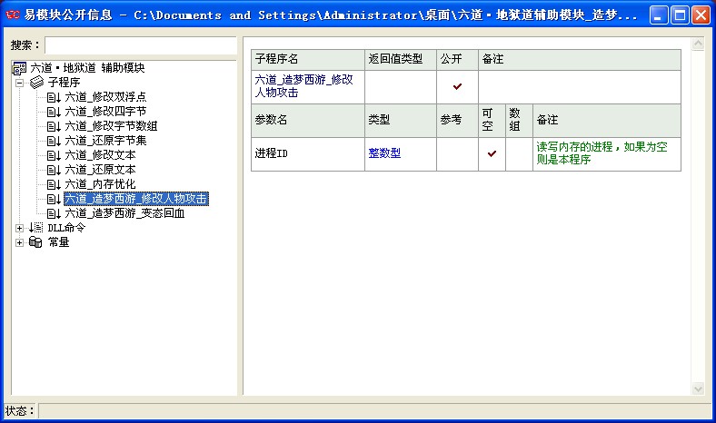716x423 pixels.
Task: Close the 易模块公开信息 window
Action: pos(701,15)
